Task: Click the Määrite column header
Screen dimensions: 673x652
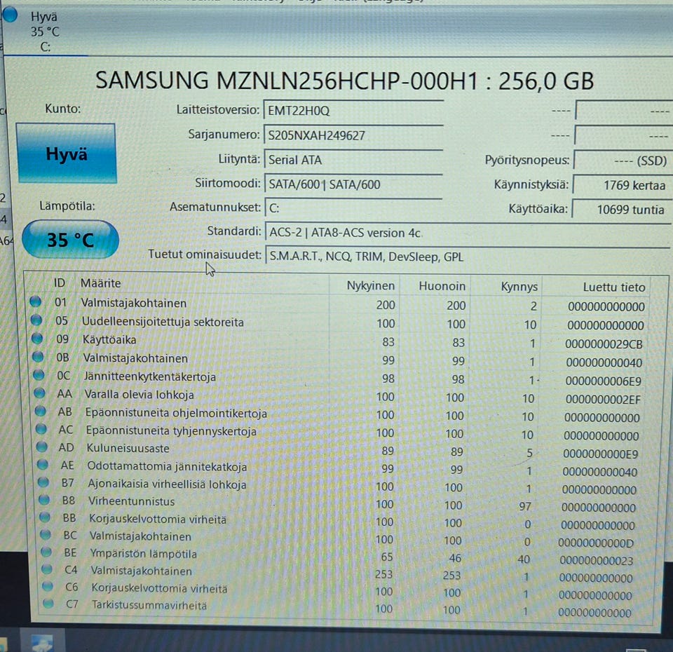Action: point(100,283)
